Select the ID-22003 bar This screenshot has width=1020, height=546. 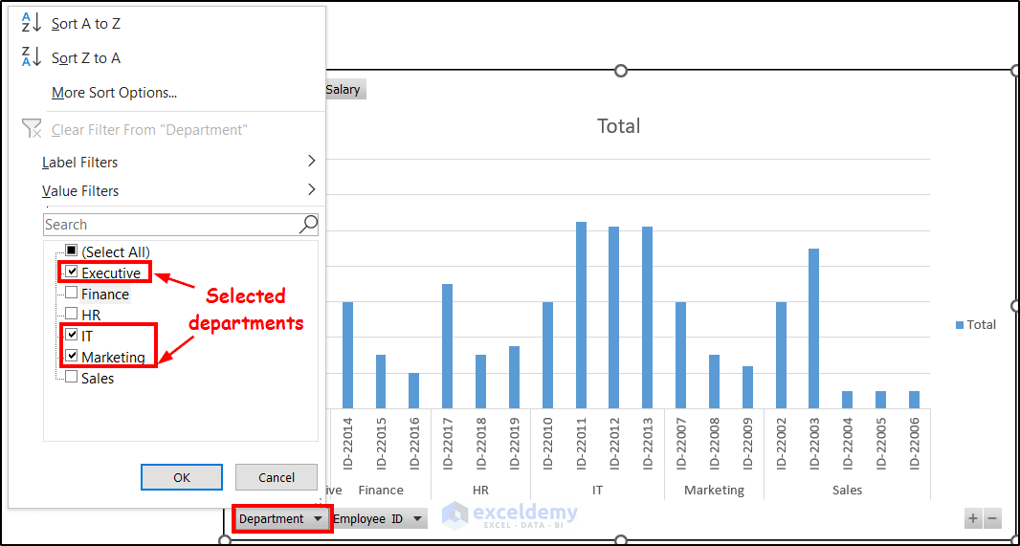[x=813, y=328]
